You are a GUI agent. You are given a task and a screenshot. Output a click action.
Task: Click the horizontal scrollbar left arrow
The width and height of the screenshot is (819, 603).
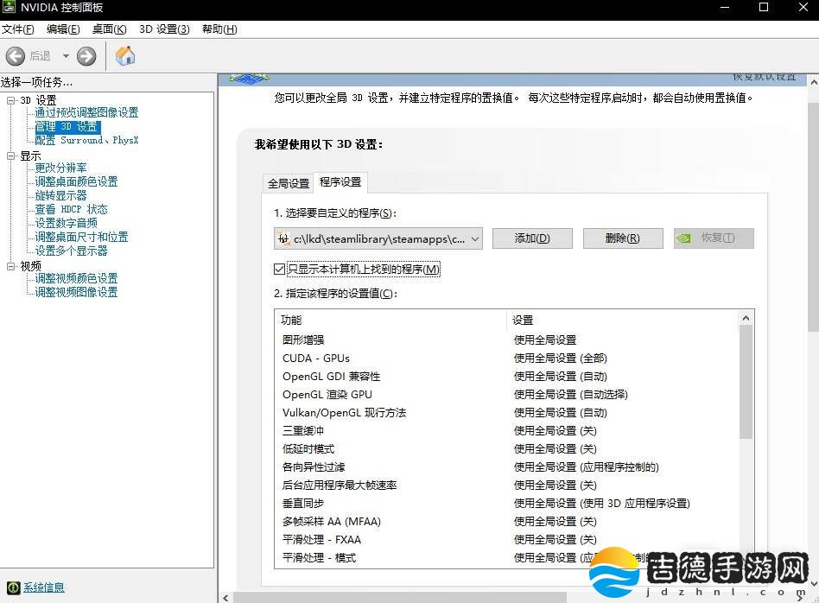(225, 598)
